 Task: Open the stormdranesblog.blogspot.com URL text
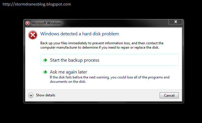(37, 4)
